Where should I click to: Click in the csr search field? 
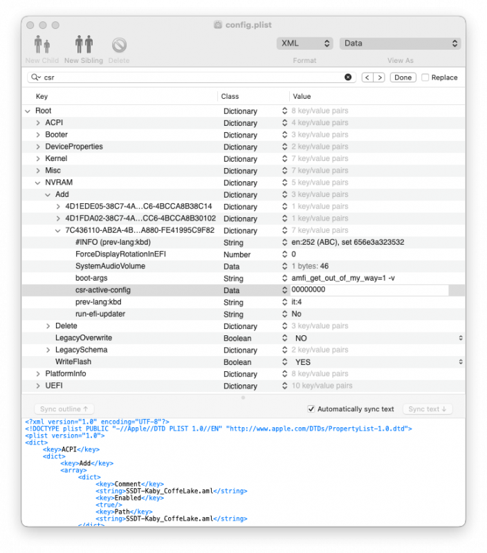pyautogui.click(x=192, y=77)
